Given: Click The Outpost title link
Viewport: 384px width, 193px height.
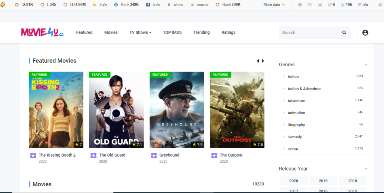Looking at the screenshot, I should point(231,155).
